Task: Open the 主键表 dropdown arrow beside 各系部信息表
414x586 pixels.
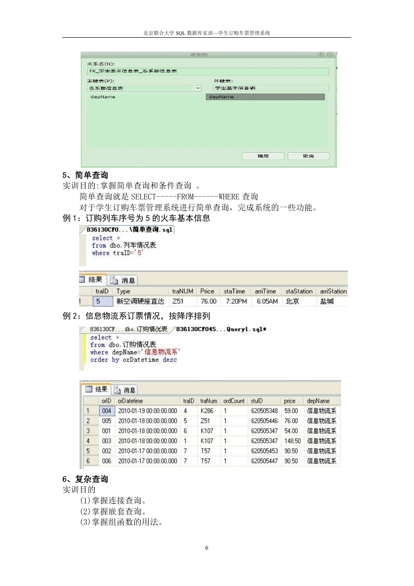Action: (x=198, y=88)
